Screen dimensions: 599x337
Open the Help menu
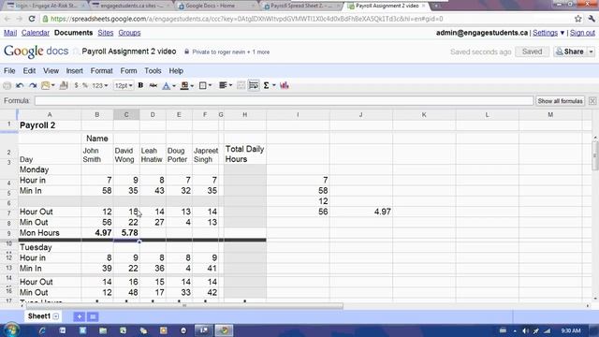click(176, 71)
